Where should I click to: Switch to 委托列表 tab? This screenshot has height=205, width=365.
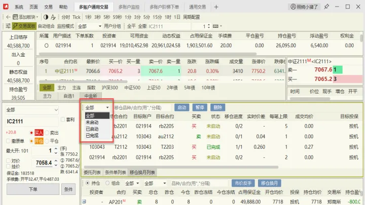pos(92,173)
